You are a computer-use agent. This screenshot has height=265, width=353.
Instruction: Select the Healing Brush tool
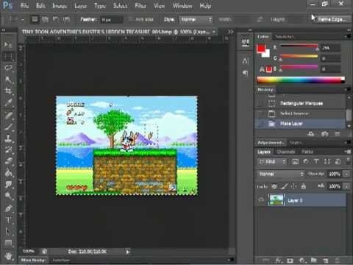click(8, 116)
